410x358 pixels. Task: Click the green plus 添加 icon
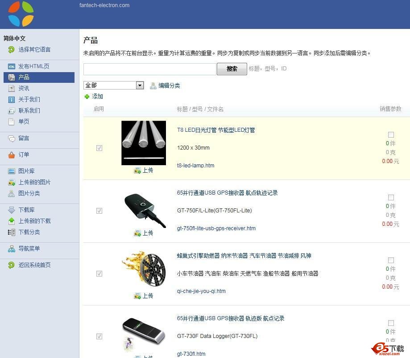coord(87,97)
